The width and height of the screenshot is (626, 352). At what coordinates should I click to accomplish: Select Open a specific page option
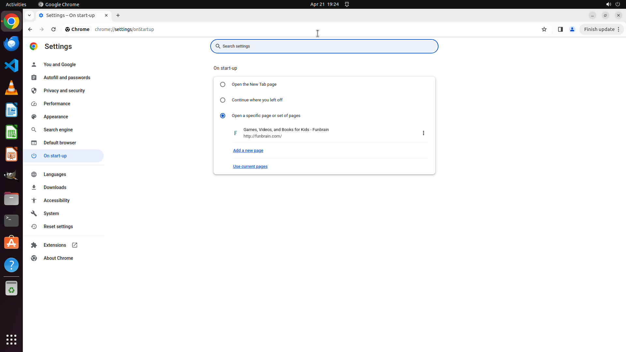223,116
